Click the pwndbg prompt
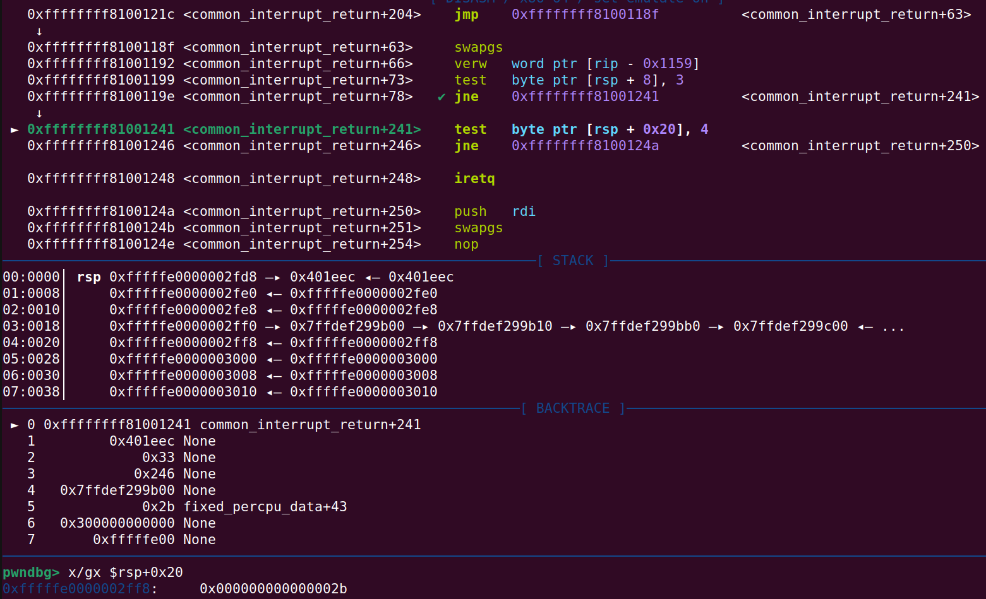This screenshot has width=986, height=599. 31,572
